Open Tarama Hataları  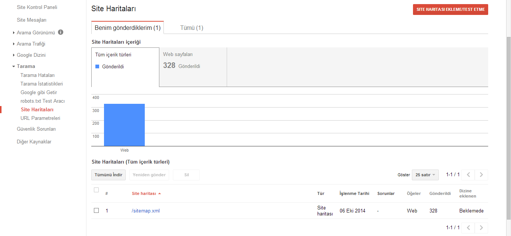(x=37, y=75)
